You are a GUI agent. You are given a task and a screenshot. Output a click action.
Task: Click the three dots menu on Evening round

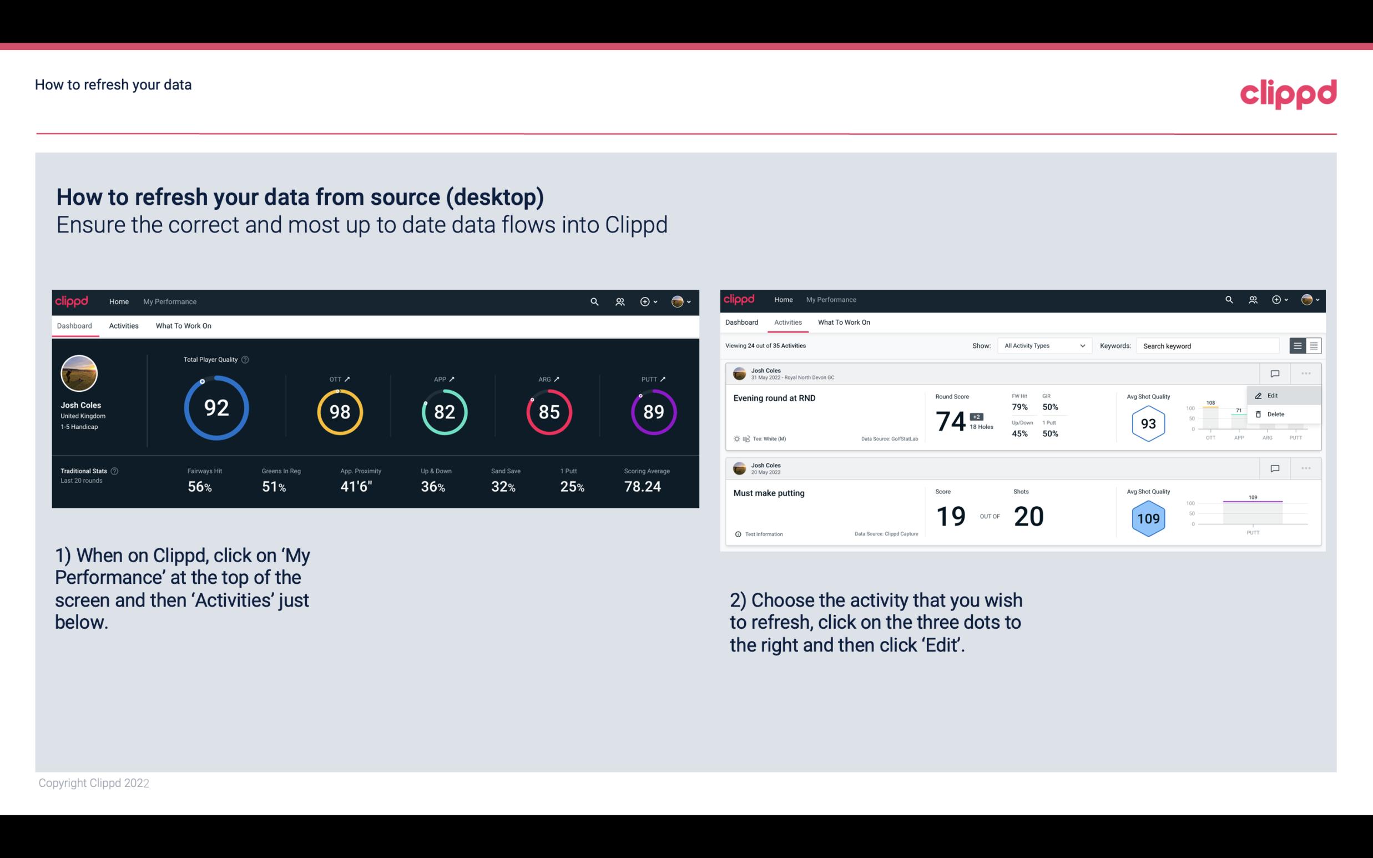coord(1306,372)
